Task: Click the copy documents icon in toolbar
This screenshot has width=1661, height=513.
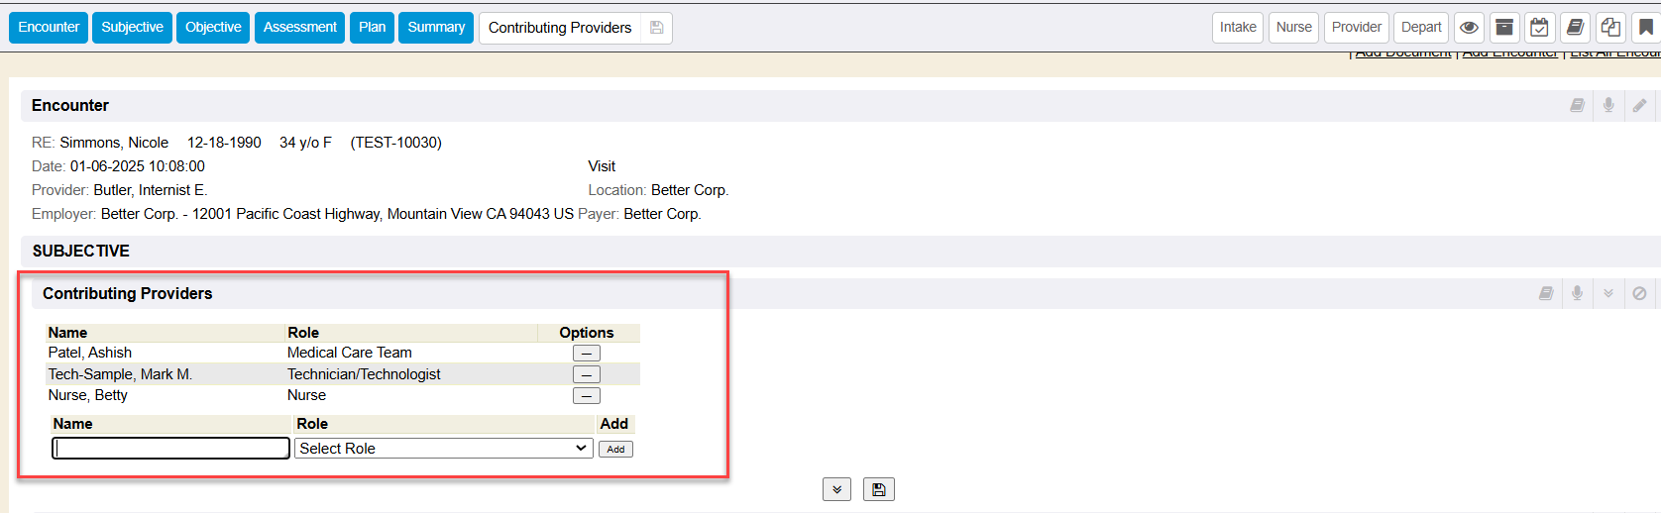Action: click(x=1610, y=28)
